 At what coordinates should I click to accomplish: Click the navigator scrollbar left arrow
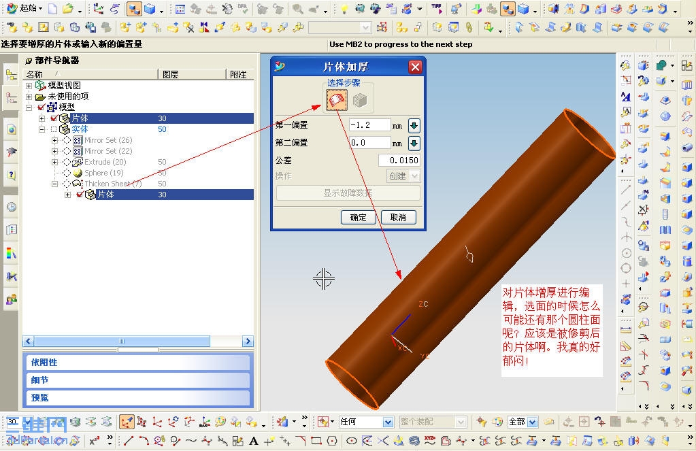[x=29, y=341]
